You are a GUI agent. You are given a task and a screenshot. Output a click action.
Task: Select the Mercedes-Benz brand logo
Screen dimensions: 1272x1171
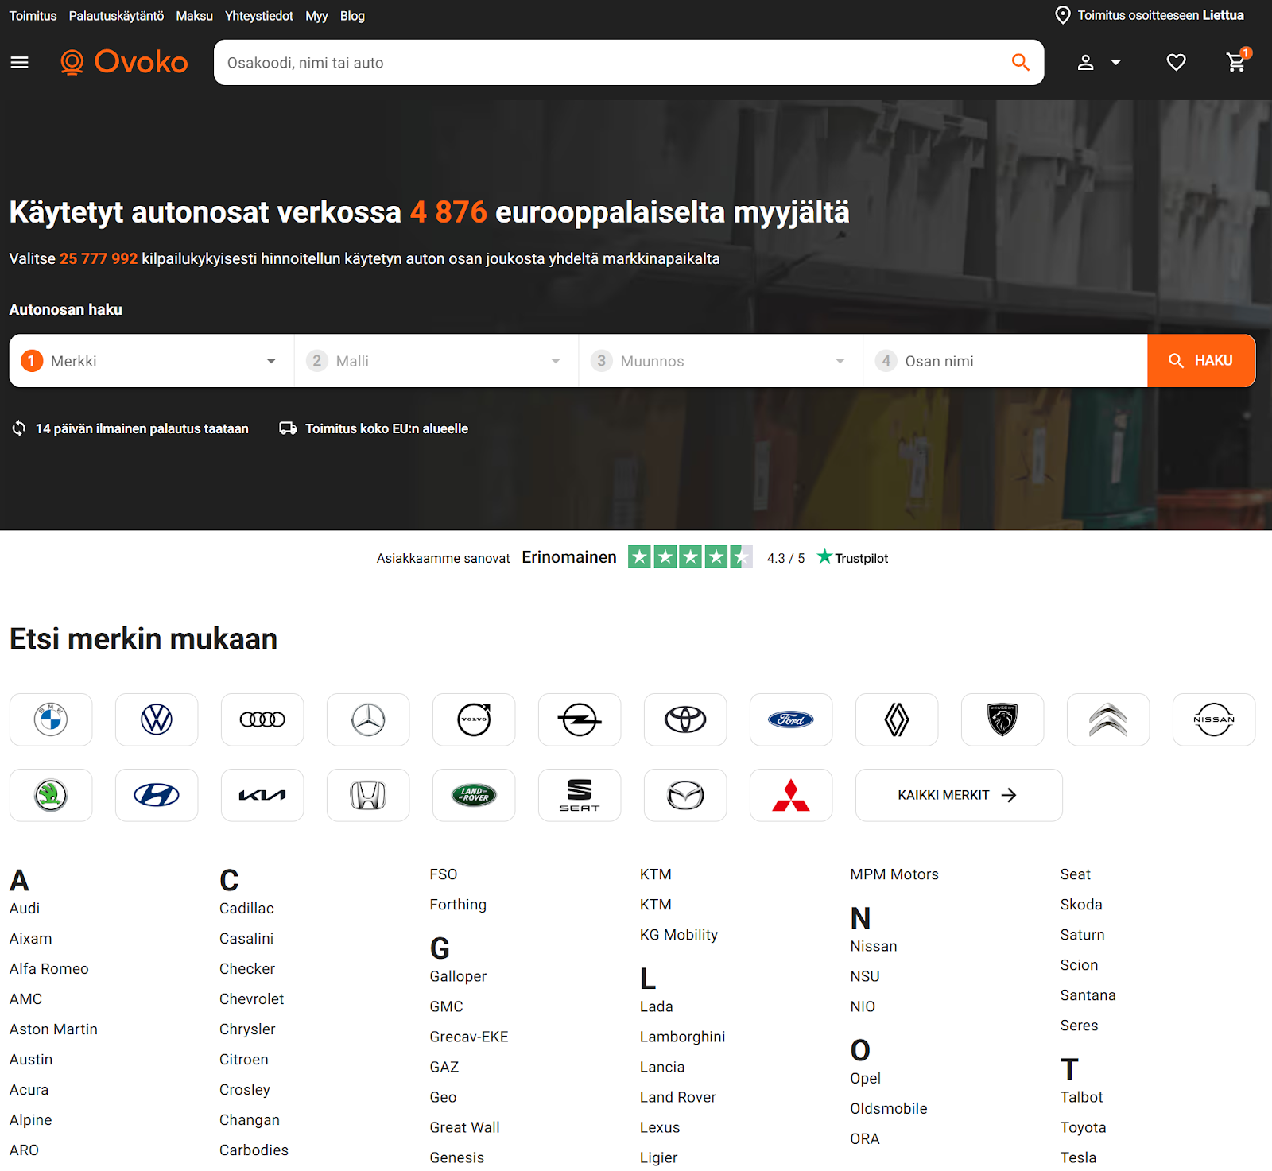[x=368, y=719]
